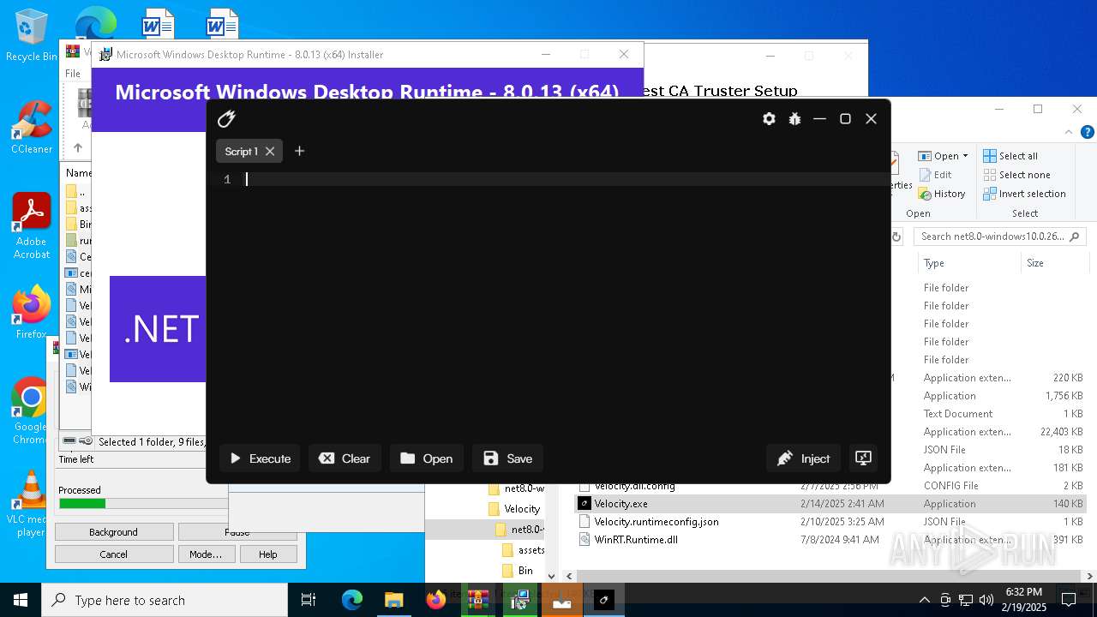
Task: Click the WinRAR extraction progress bar
Action: [x=142, y=504]
